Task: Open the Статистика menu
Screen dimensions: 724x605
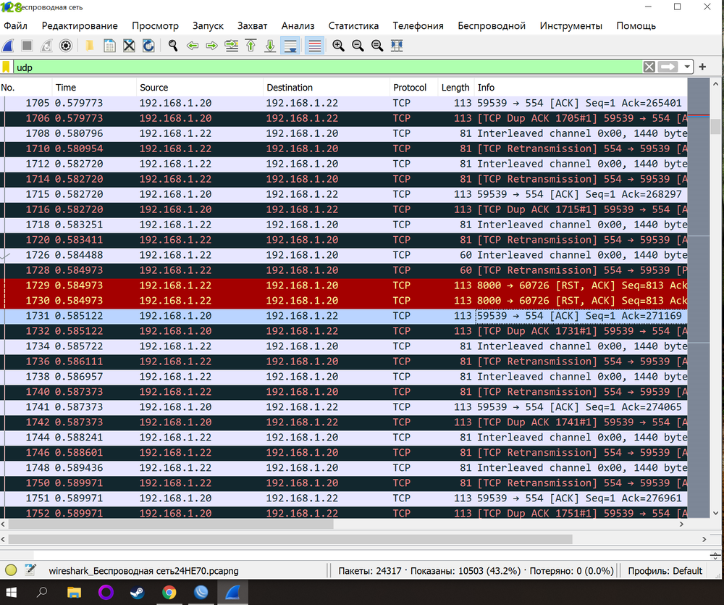Action: click(x=353, y=25)
